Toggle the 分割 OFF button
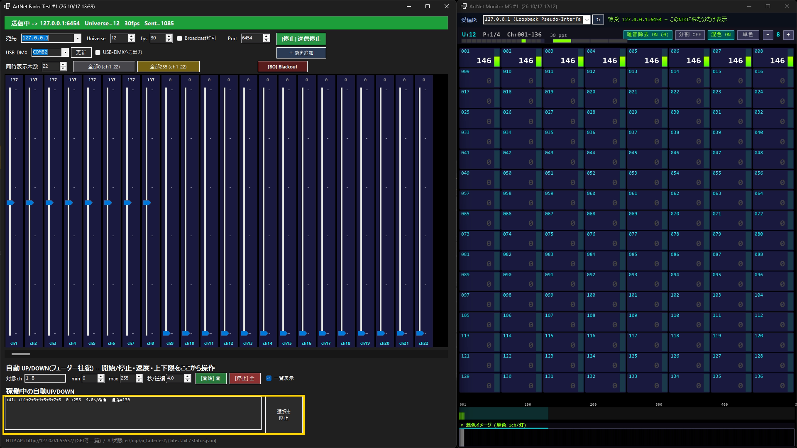797x448 pixels. (689, 35)
